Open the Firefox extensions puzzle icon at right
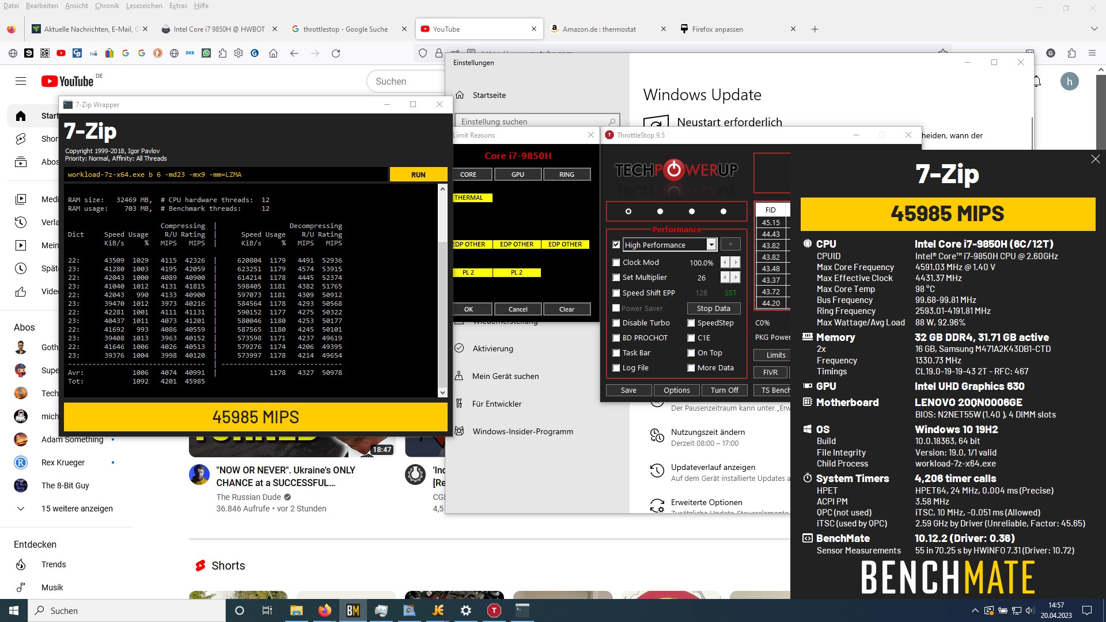1106x622 pixels. point(1071,53)
